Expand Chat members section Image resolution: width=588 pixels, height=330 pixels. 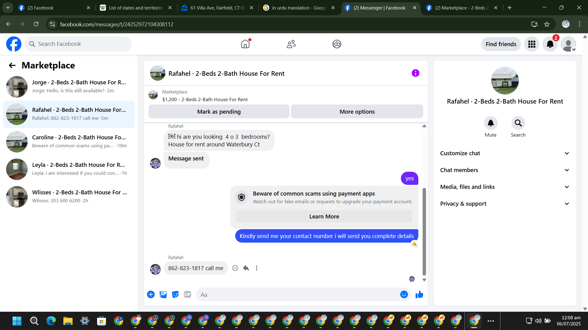click(505, 170)
